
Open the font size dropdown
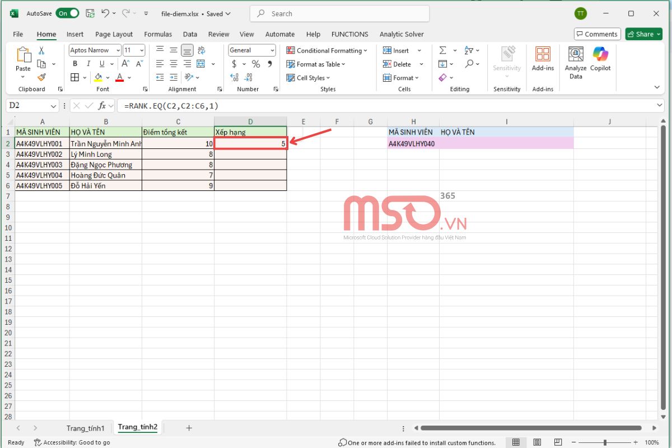click(x=141, y=50)
